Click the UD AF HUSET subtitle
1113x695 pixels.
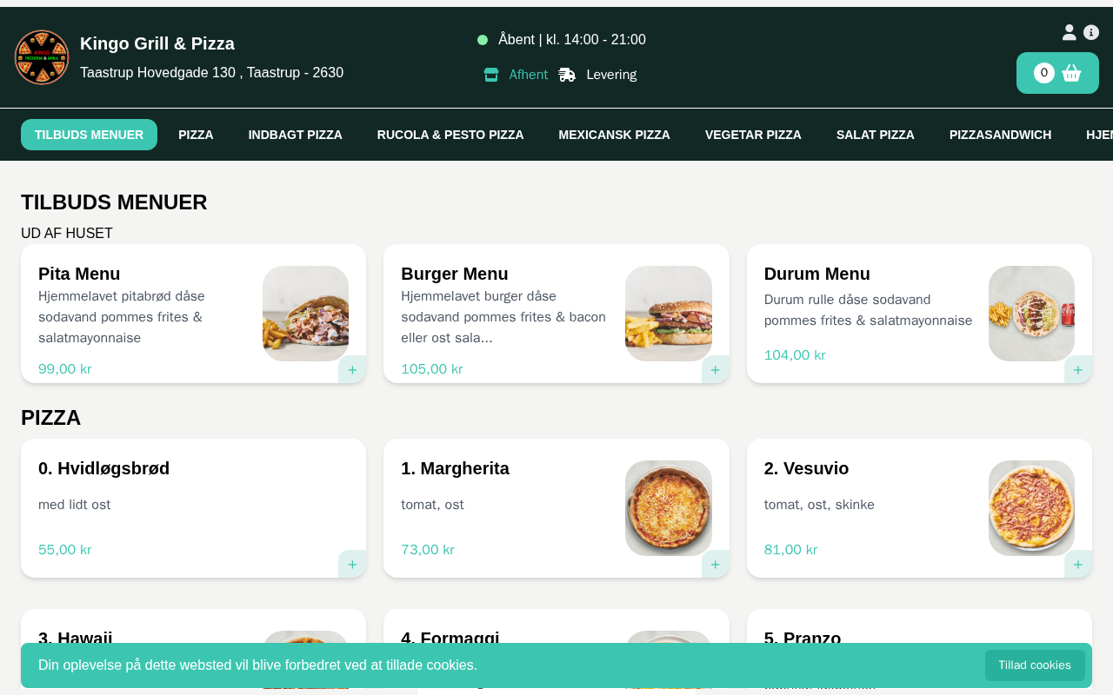(x=67, y=234)
